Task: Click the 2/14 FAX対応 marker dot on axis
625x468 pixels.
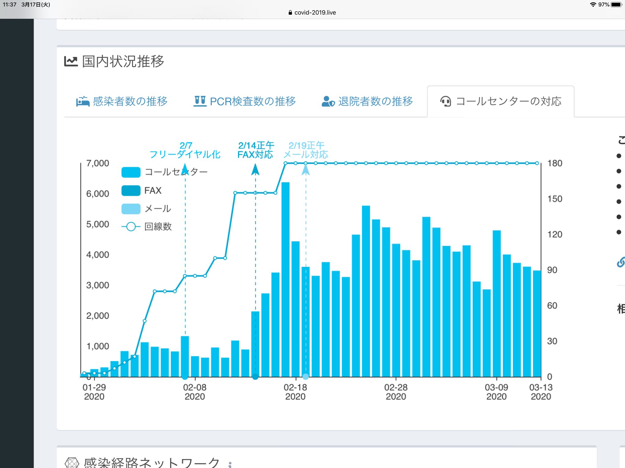Action: 255,377
